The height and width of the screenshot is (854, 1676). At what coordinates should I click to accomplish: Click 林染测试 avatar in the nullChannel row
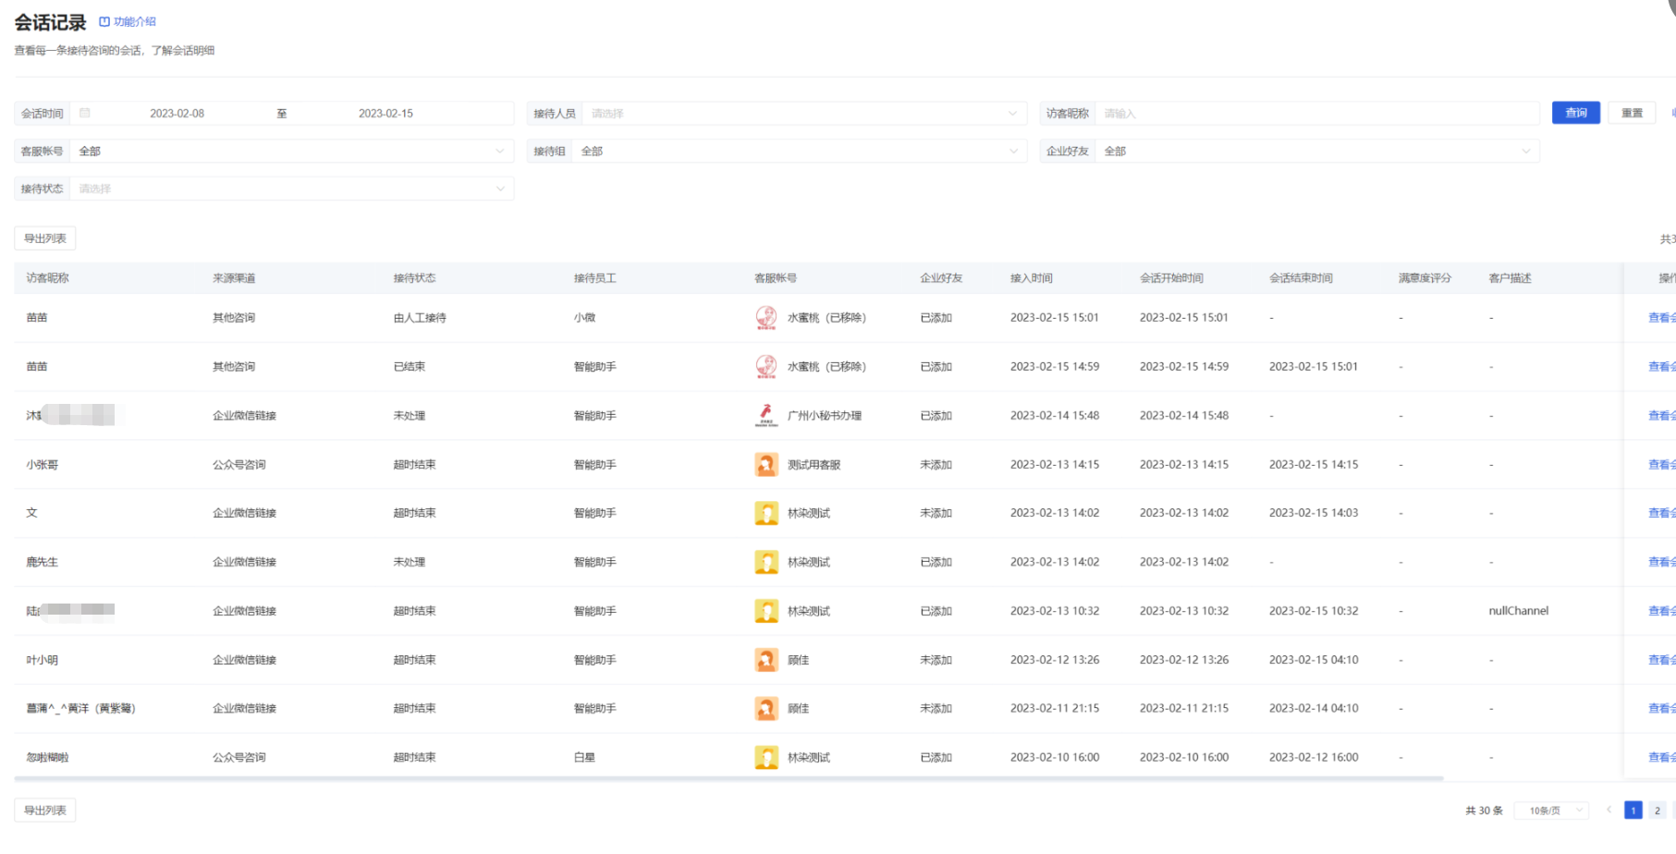pyautogui.click(x=766, y=611)
